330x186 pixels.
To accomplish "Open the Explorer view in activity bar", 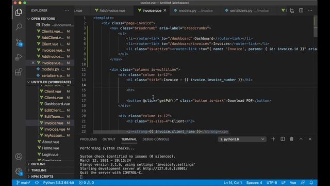I will point(19,12).
